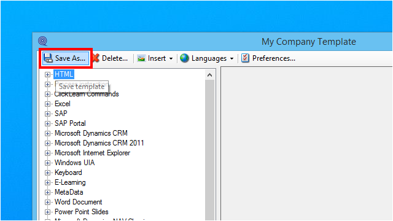
Task: Click the Preferences checklist icon
Action: point(245,58)
